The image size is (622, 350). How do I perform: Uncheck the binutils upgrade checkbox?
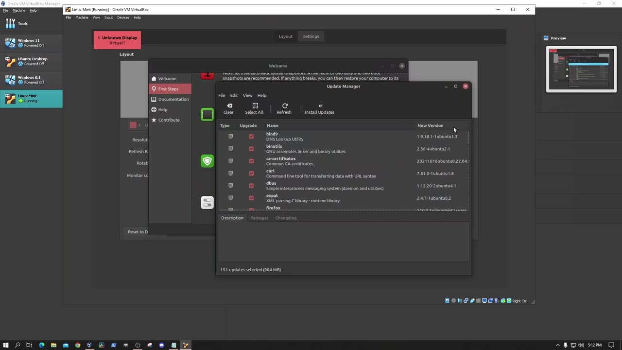(251, 149)
